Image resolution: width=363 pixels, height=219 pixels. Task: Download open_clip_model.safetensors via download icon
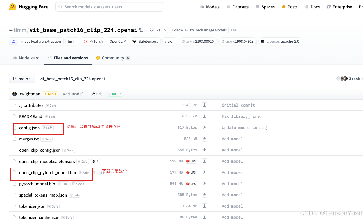[205, 161]
